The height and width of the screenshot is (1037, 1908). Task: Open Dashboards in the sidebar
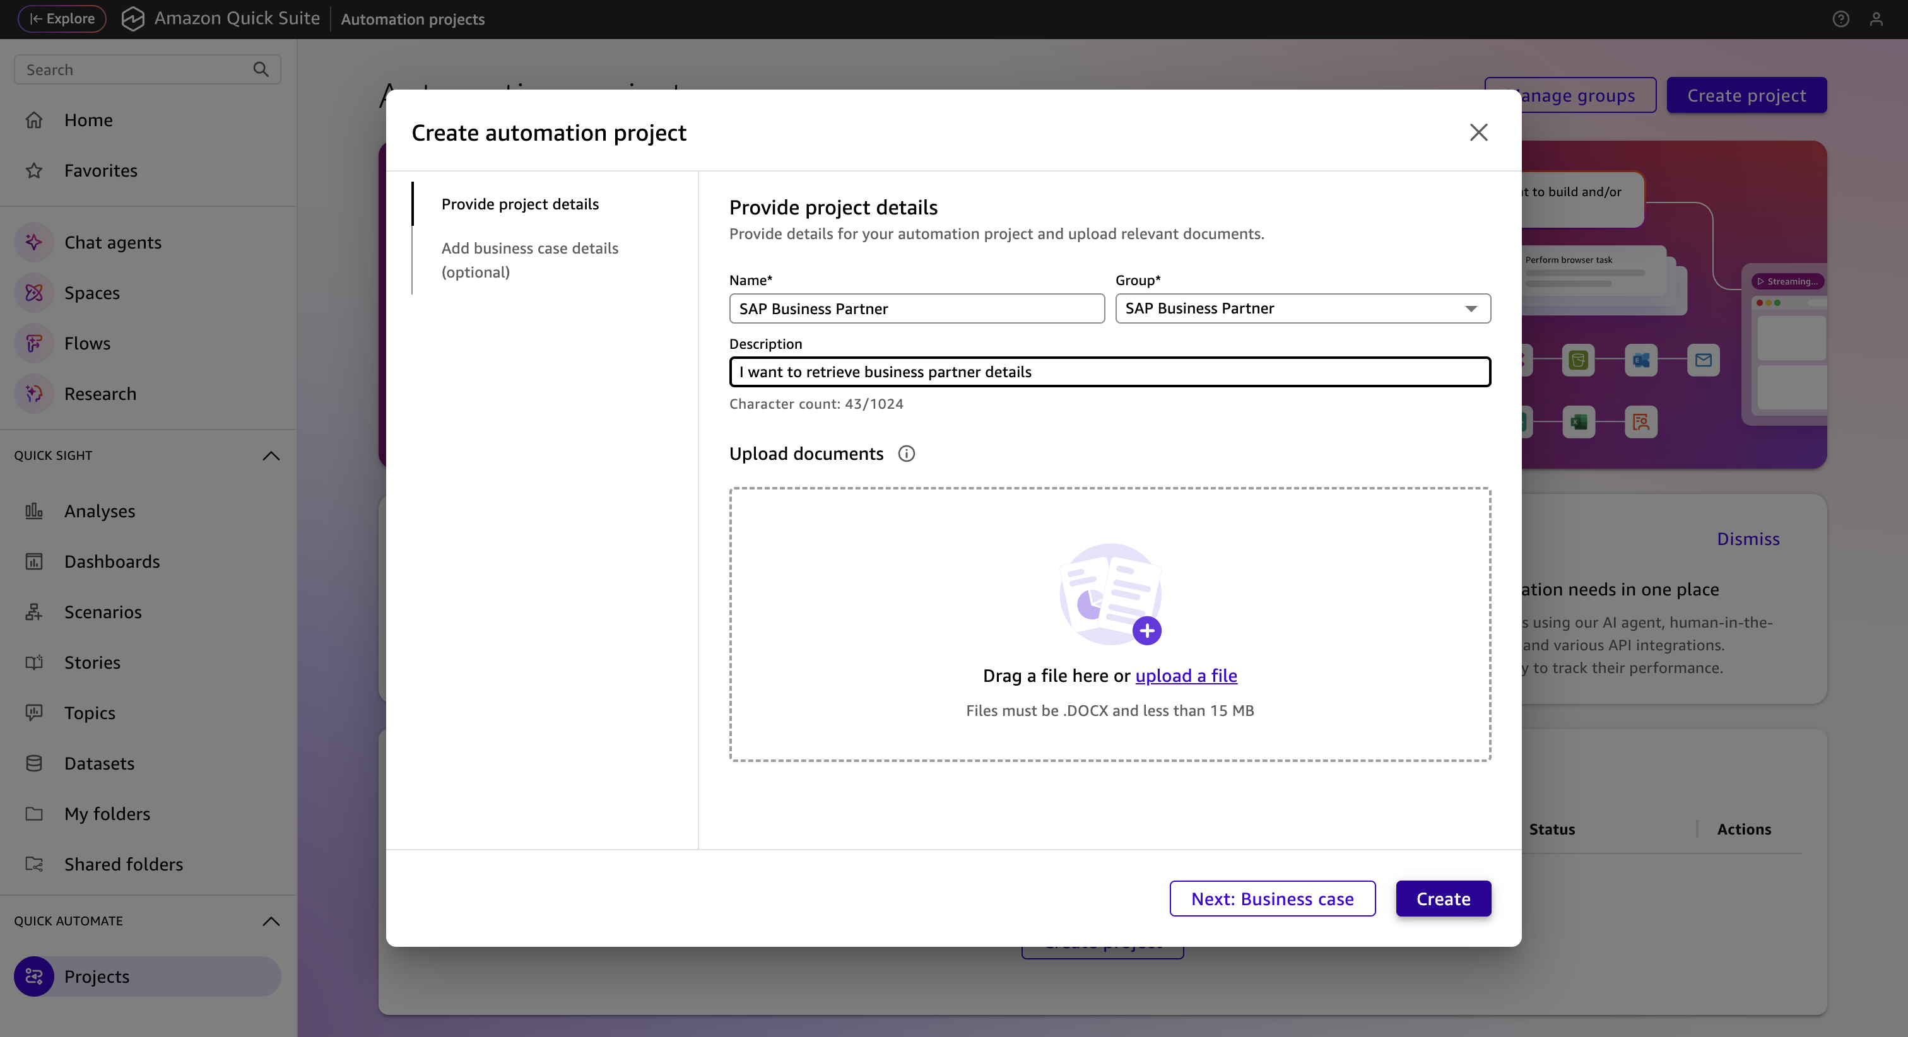[x=112, y=561]
